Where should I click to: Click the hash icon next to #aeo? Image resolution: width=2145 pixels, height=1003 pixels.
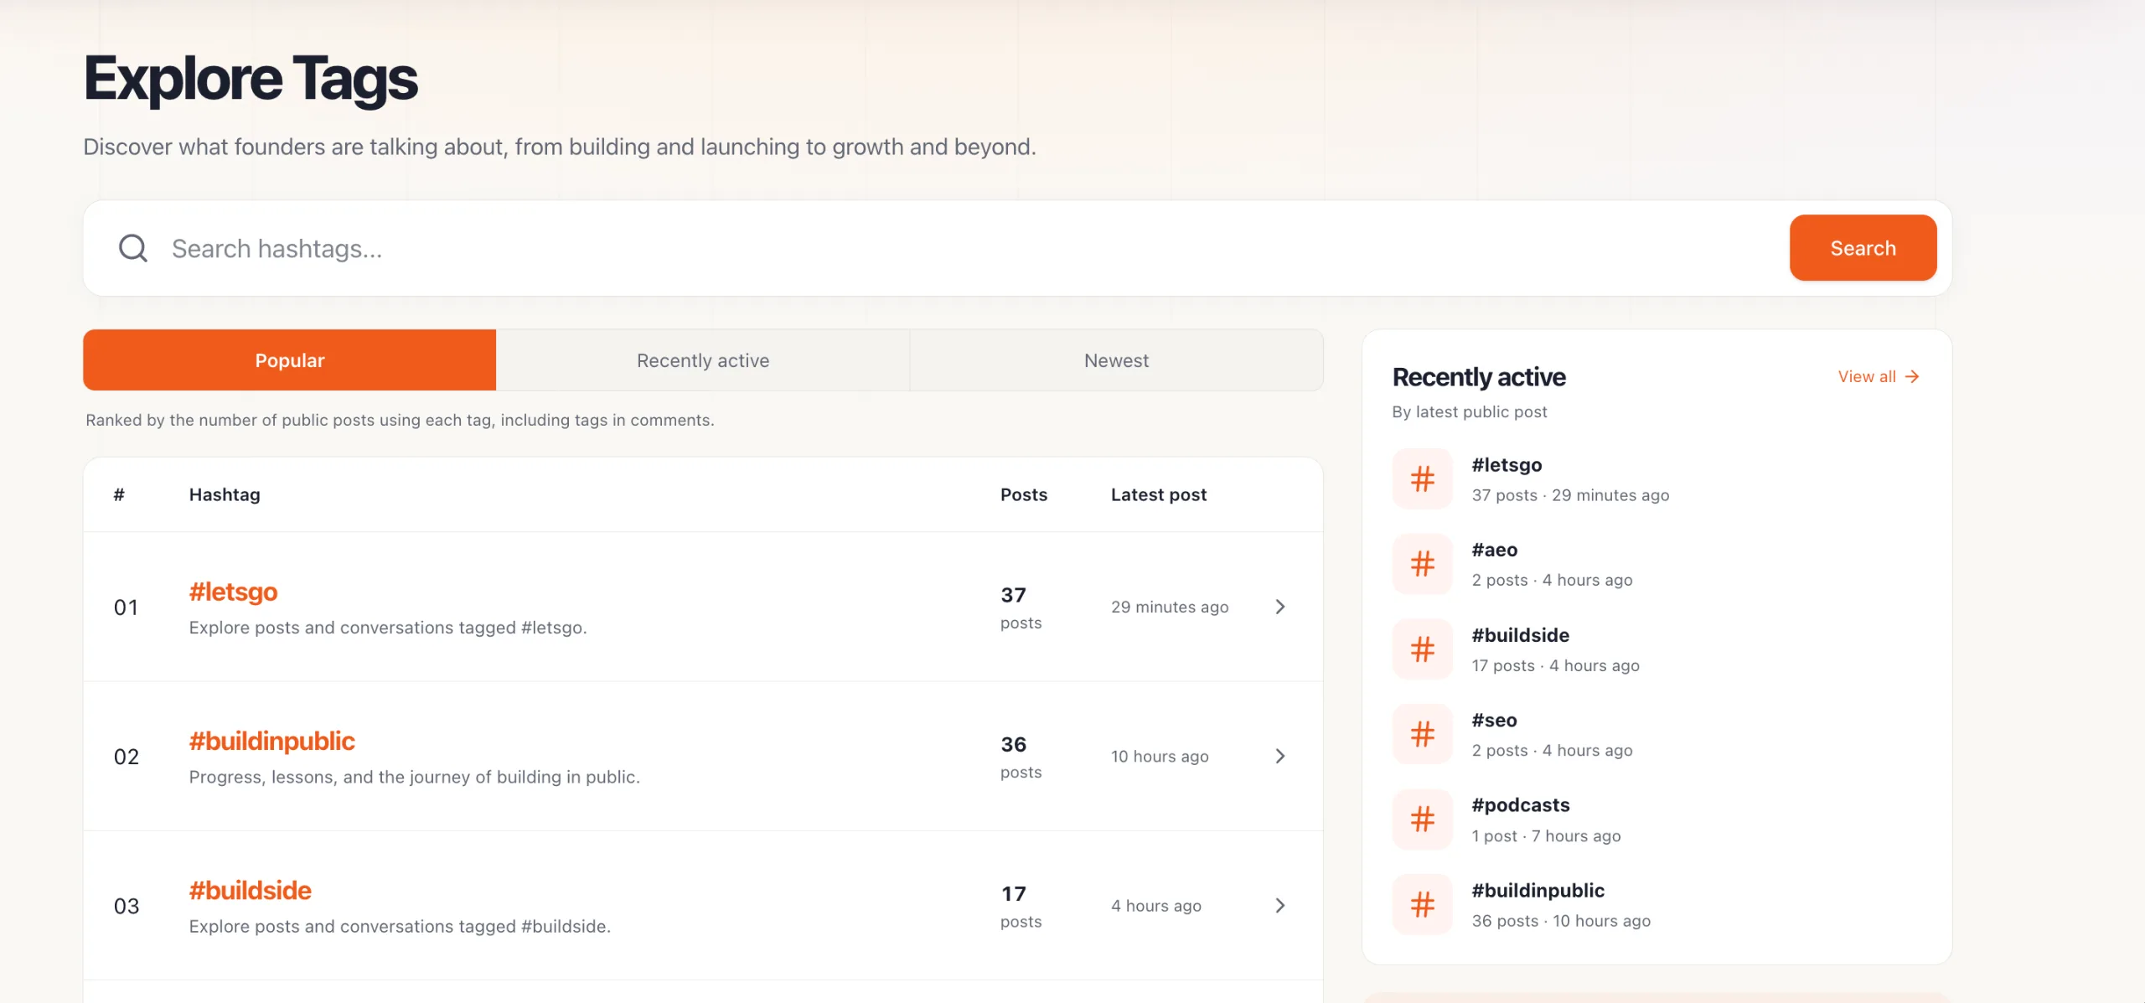pos(1422,564)
